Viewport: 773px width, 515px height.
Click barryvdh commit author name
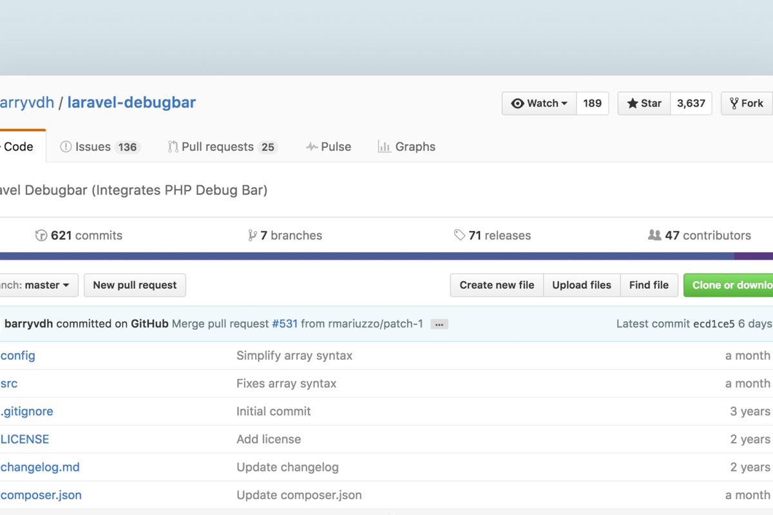pyautogui.click(x=29, y=324)
